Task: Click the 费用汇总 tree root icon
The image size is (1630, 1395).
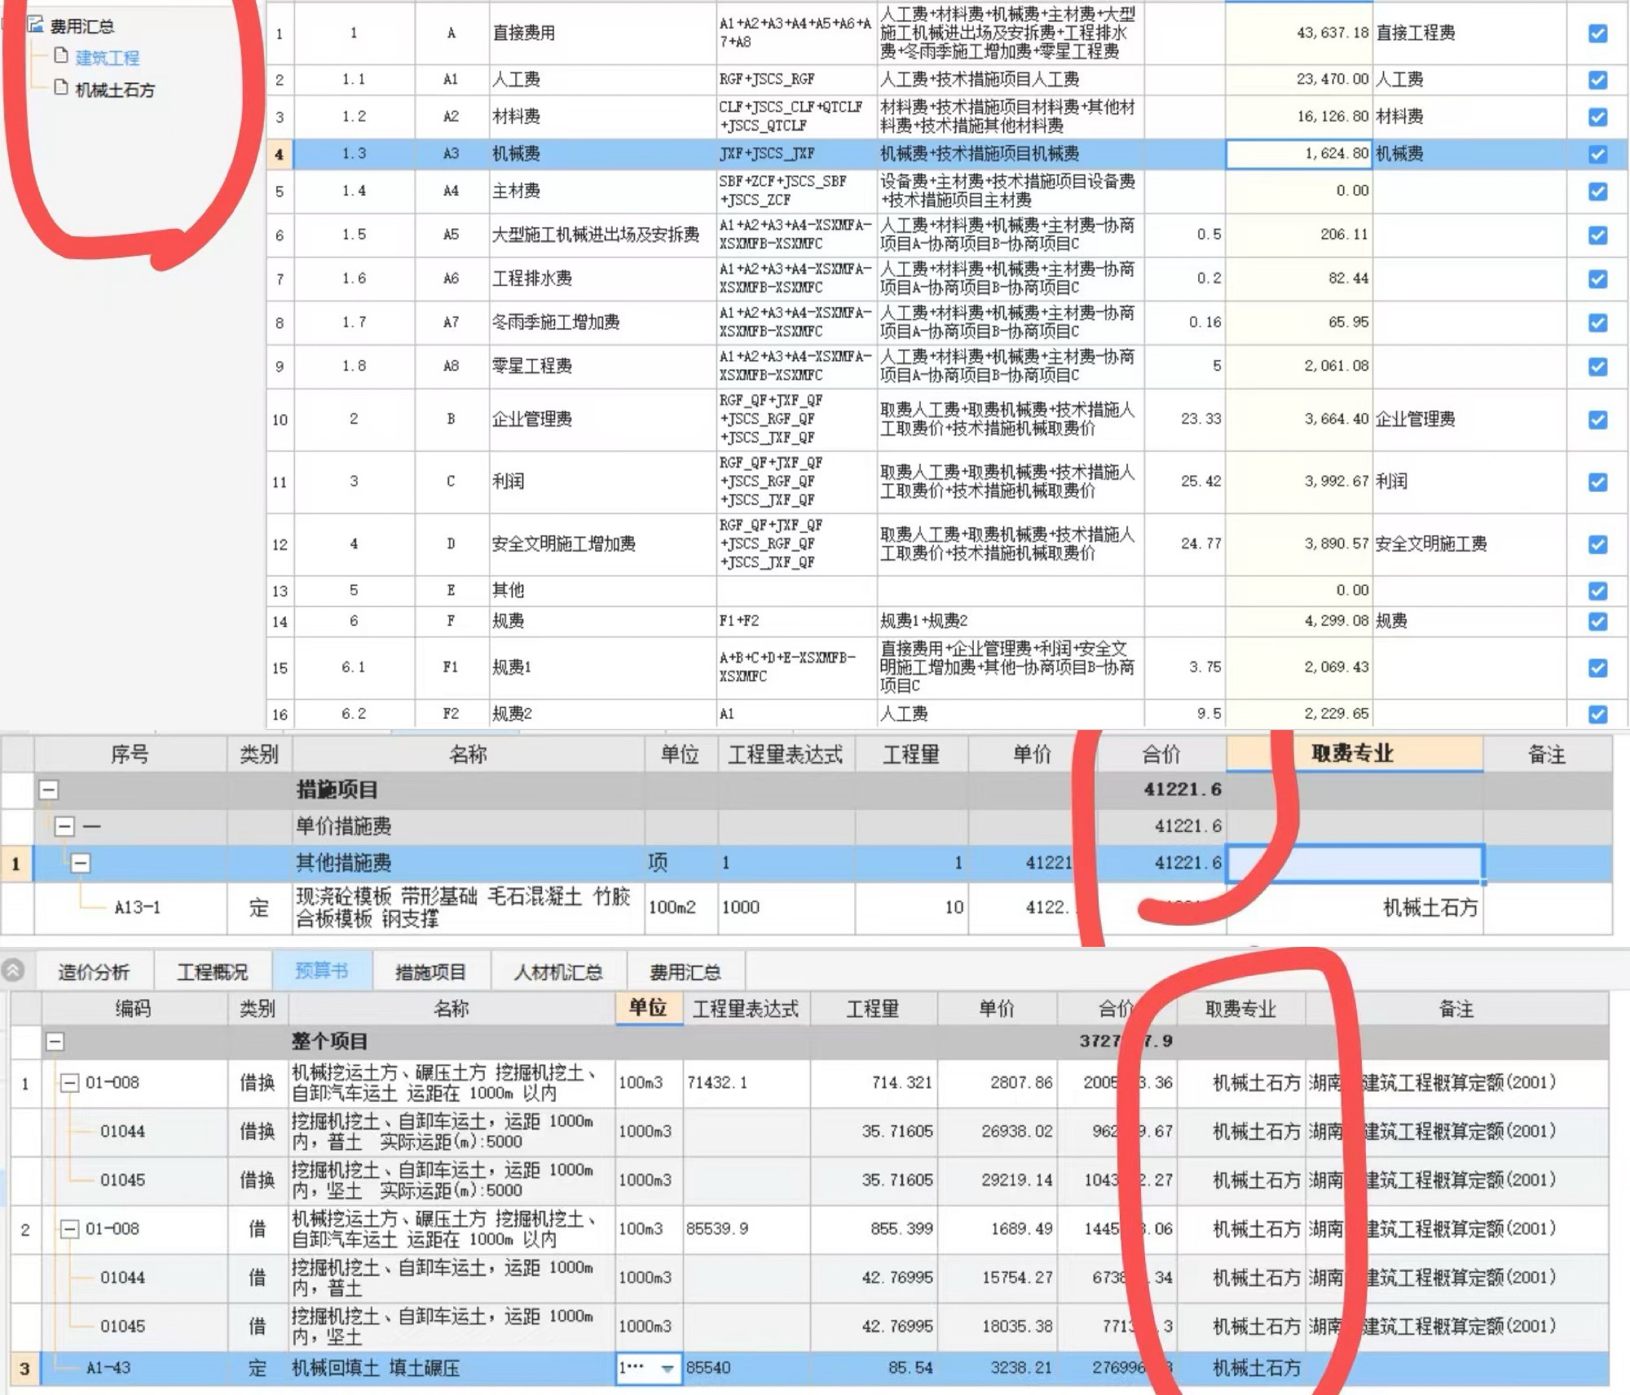Action: coord(35,25)
